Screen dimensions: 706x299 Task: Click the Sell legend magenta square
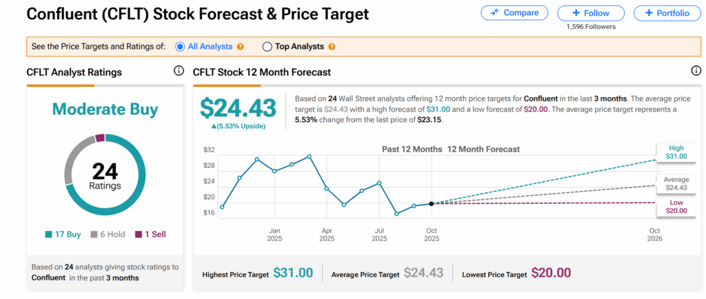[x=138, y=234]
